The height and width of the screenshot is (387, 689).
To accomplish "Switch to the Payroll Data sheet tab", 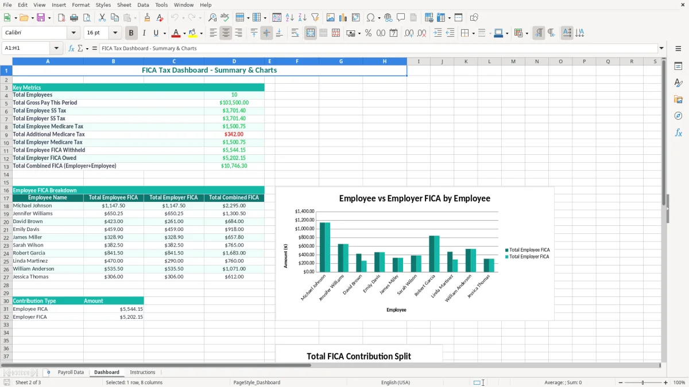I will pyautogui.click(x=71, y=372).
